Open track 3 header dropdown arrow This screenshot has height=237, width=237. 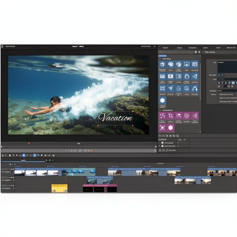[x=9, y=186]
